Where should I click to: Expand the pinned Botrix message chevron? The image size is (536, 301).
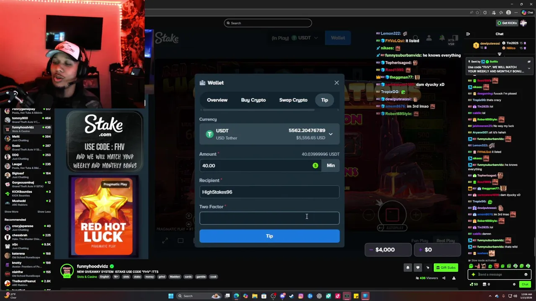point(529,69)
